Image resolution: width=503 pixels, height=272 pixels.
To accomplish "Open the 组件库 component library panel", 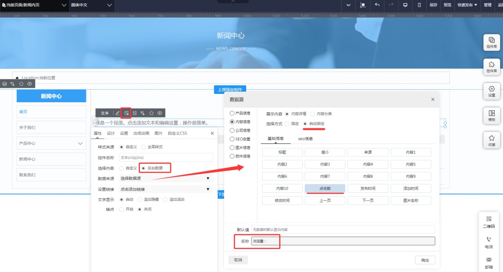I will coord(491,43).
